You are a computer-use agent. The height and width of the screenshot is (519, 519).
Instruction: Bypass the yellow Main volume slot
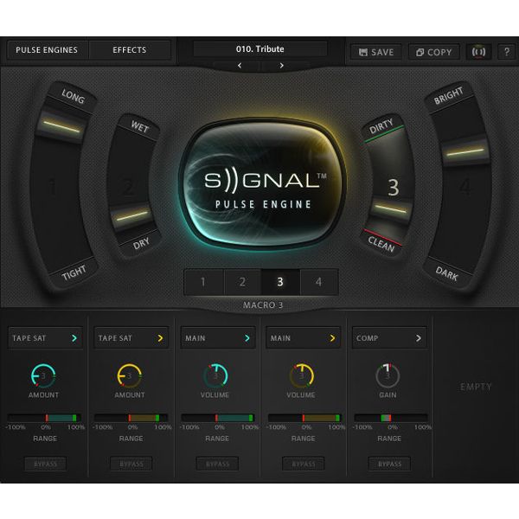pos(304,464)
